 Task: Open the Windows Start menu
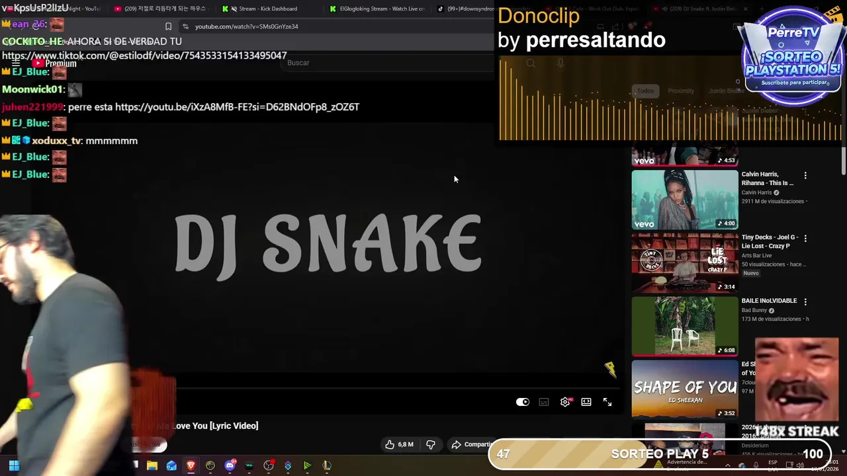[14, 465]
